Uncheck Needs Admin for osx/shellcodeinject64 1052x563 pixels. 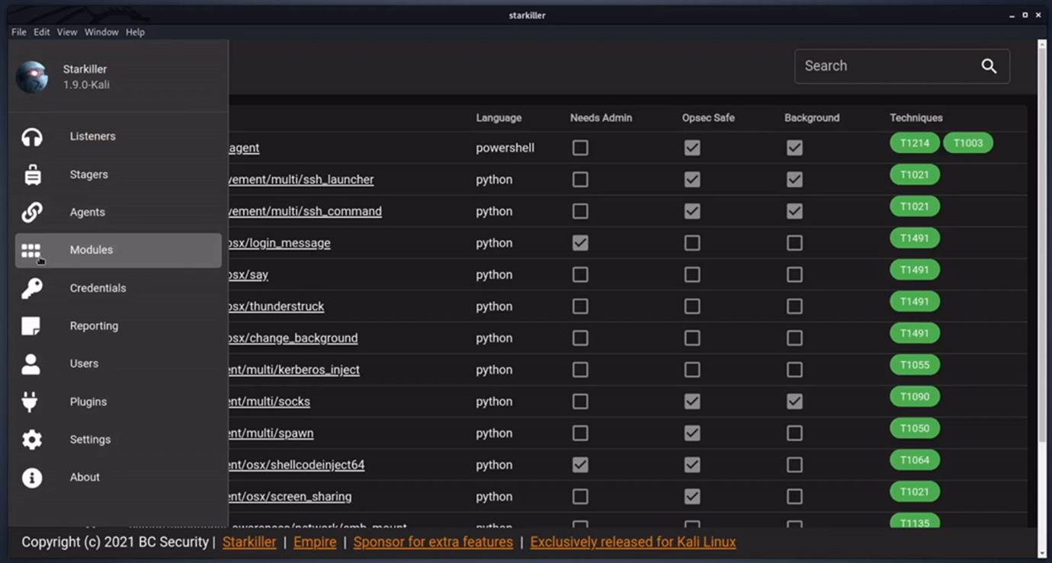tap(580, 465)
